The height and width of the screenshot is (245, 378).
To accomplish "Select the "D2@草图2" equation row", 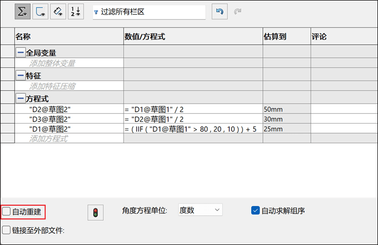I will pyautogui.click(x=189, y=109).
